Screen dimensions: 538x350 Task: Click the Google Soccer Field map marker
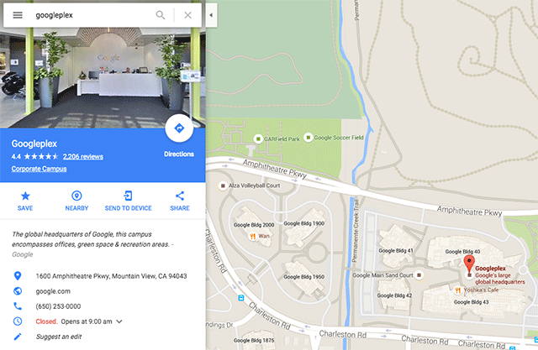point(309,138)
